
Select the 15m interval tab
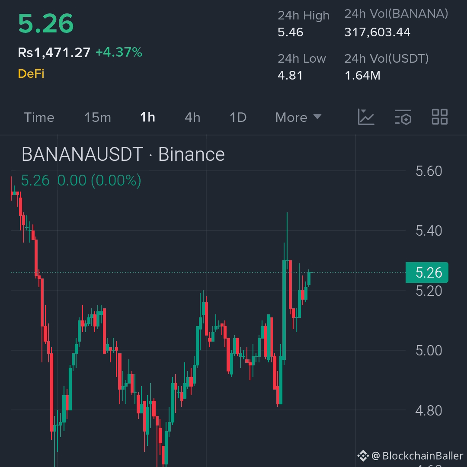(98, 118)
